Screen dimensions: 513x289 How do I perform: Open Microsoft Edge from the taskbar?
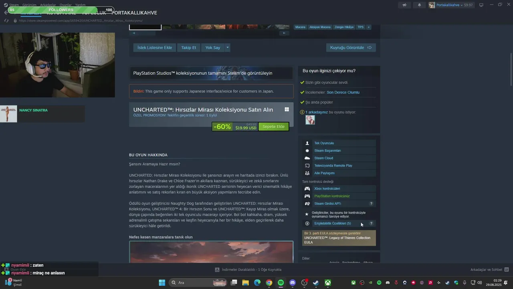click(x=257, y=283)
